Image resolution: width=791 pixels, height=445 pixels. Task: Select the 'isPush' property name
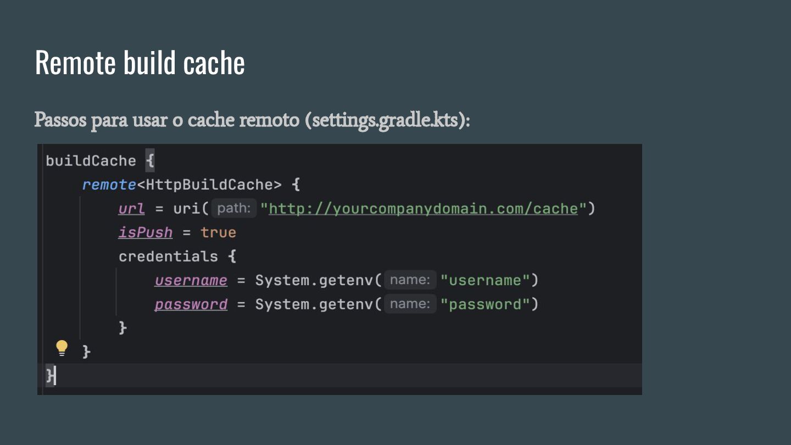pos(145,232)
